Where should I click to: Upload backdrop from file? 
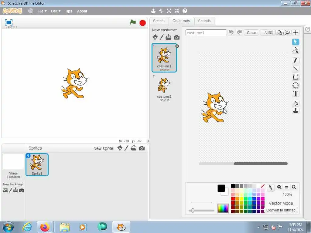point(15,190)
